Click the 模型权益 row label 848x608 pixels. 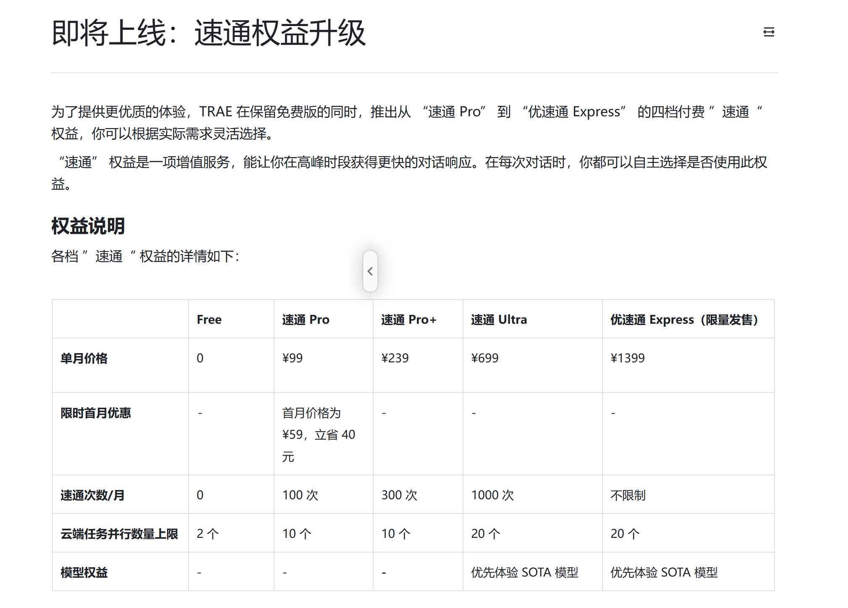click(84, 572)
